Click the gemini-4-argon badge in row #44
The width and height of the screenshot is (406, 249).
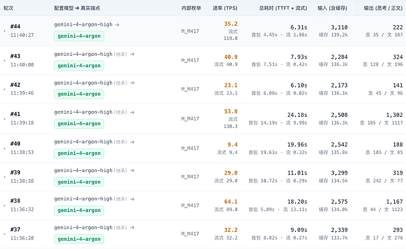(79, 36)
